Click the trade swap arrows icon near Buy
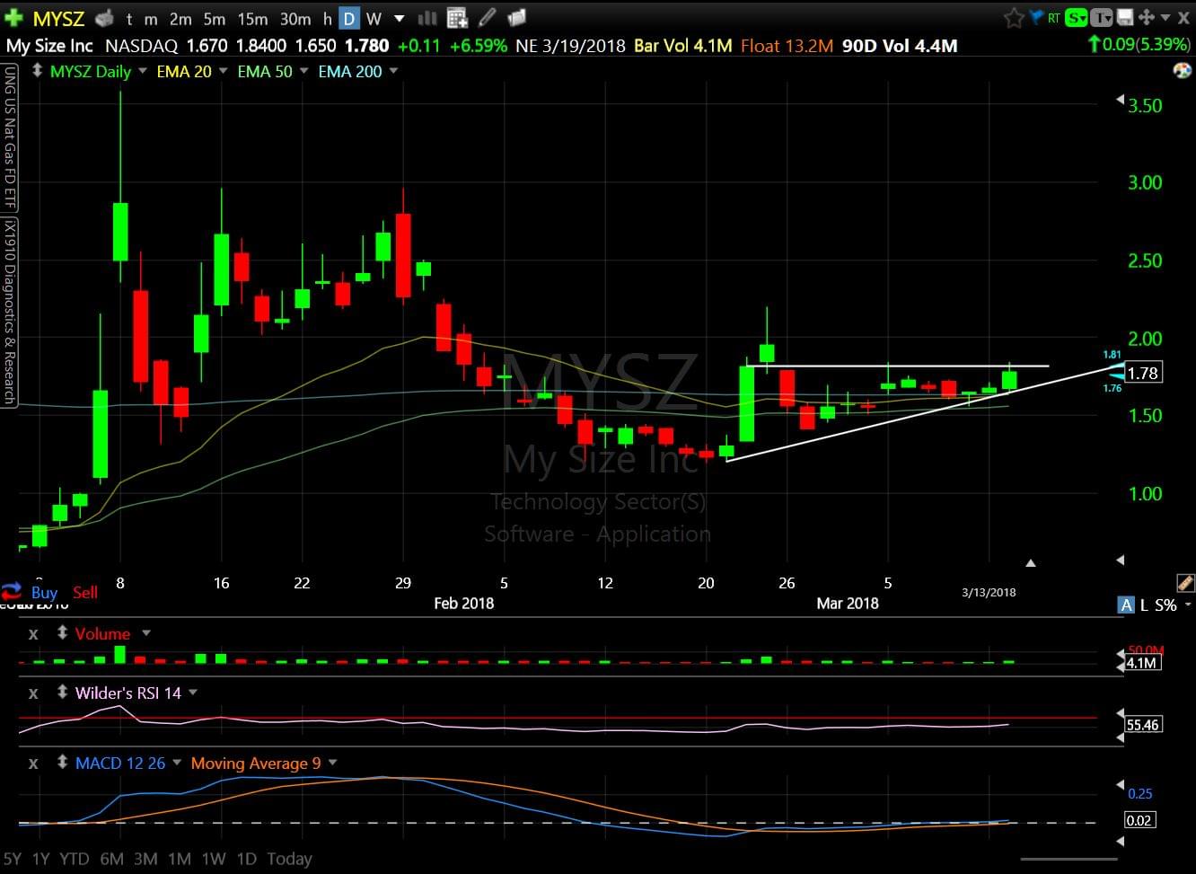Viewport: 1196px width, 874px height. tap(12, 591)
